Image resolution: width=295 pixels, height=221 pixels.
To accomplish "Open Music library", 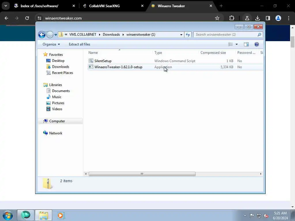I will tap(57, 97).
